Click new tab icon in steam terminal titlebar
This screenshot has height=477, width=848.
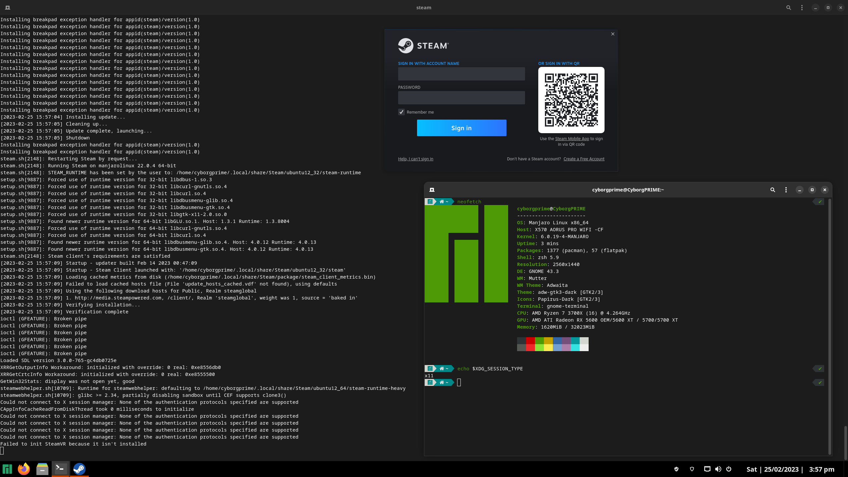coord(8,8)
